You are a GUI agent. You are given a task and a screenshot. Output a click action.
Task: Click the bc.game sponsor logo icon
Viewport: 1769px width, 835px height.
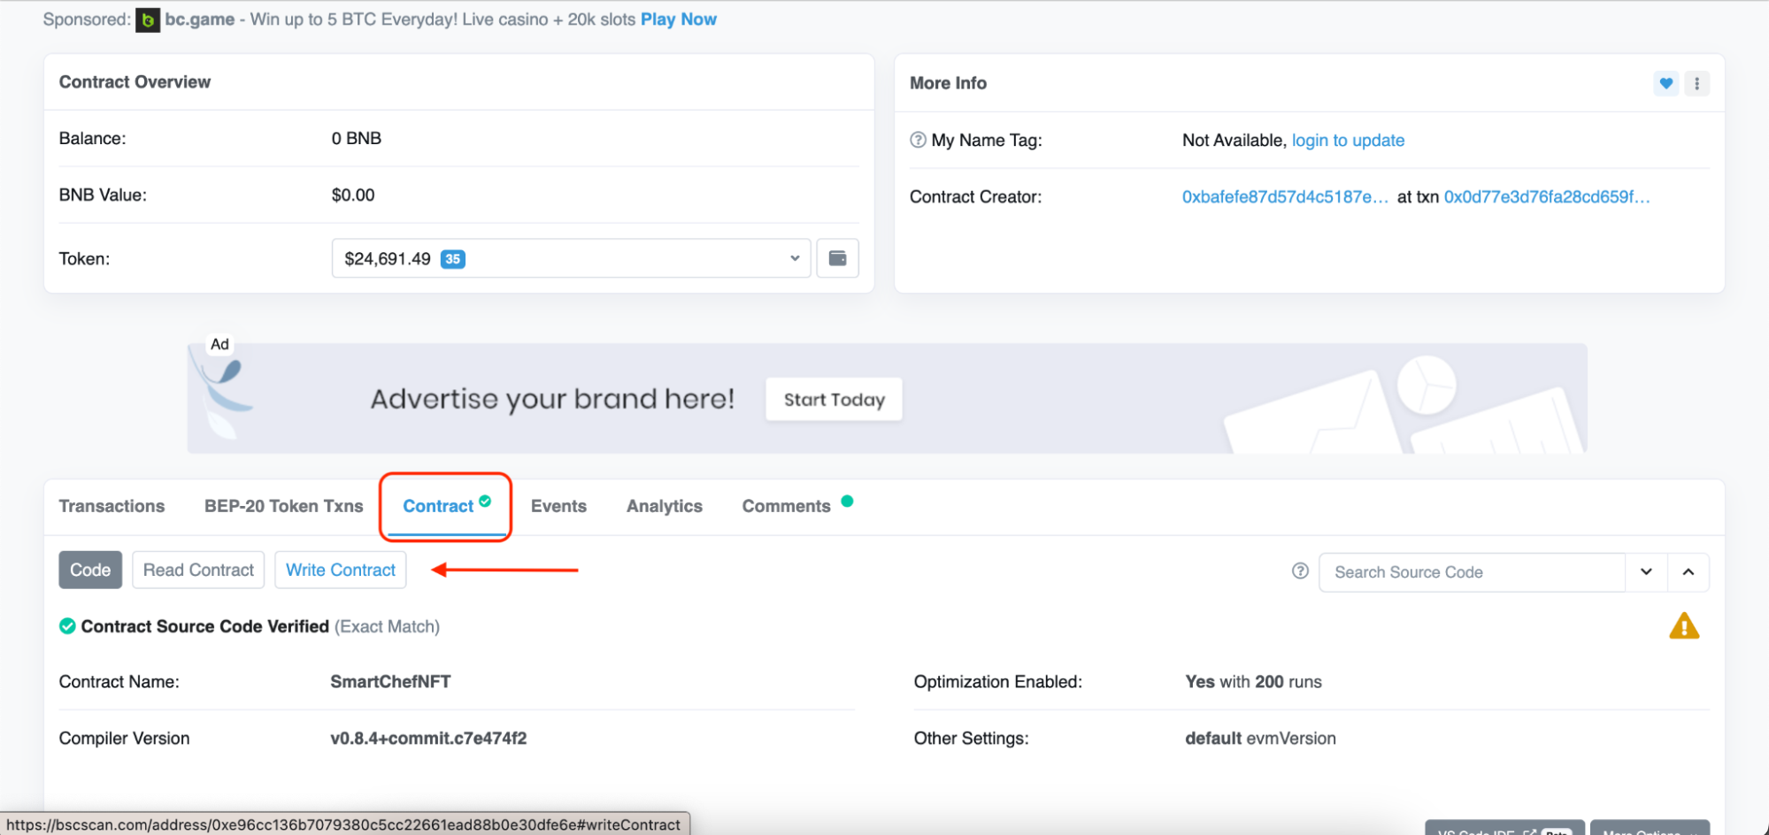pyautogui.click(x=148, y=19)
